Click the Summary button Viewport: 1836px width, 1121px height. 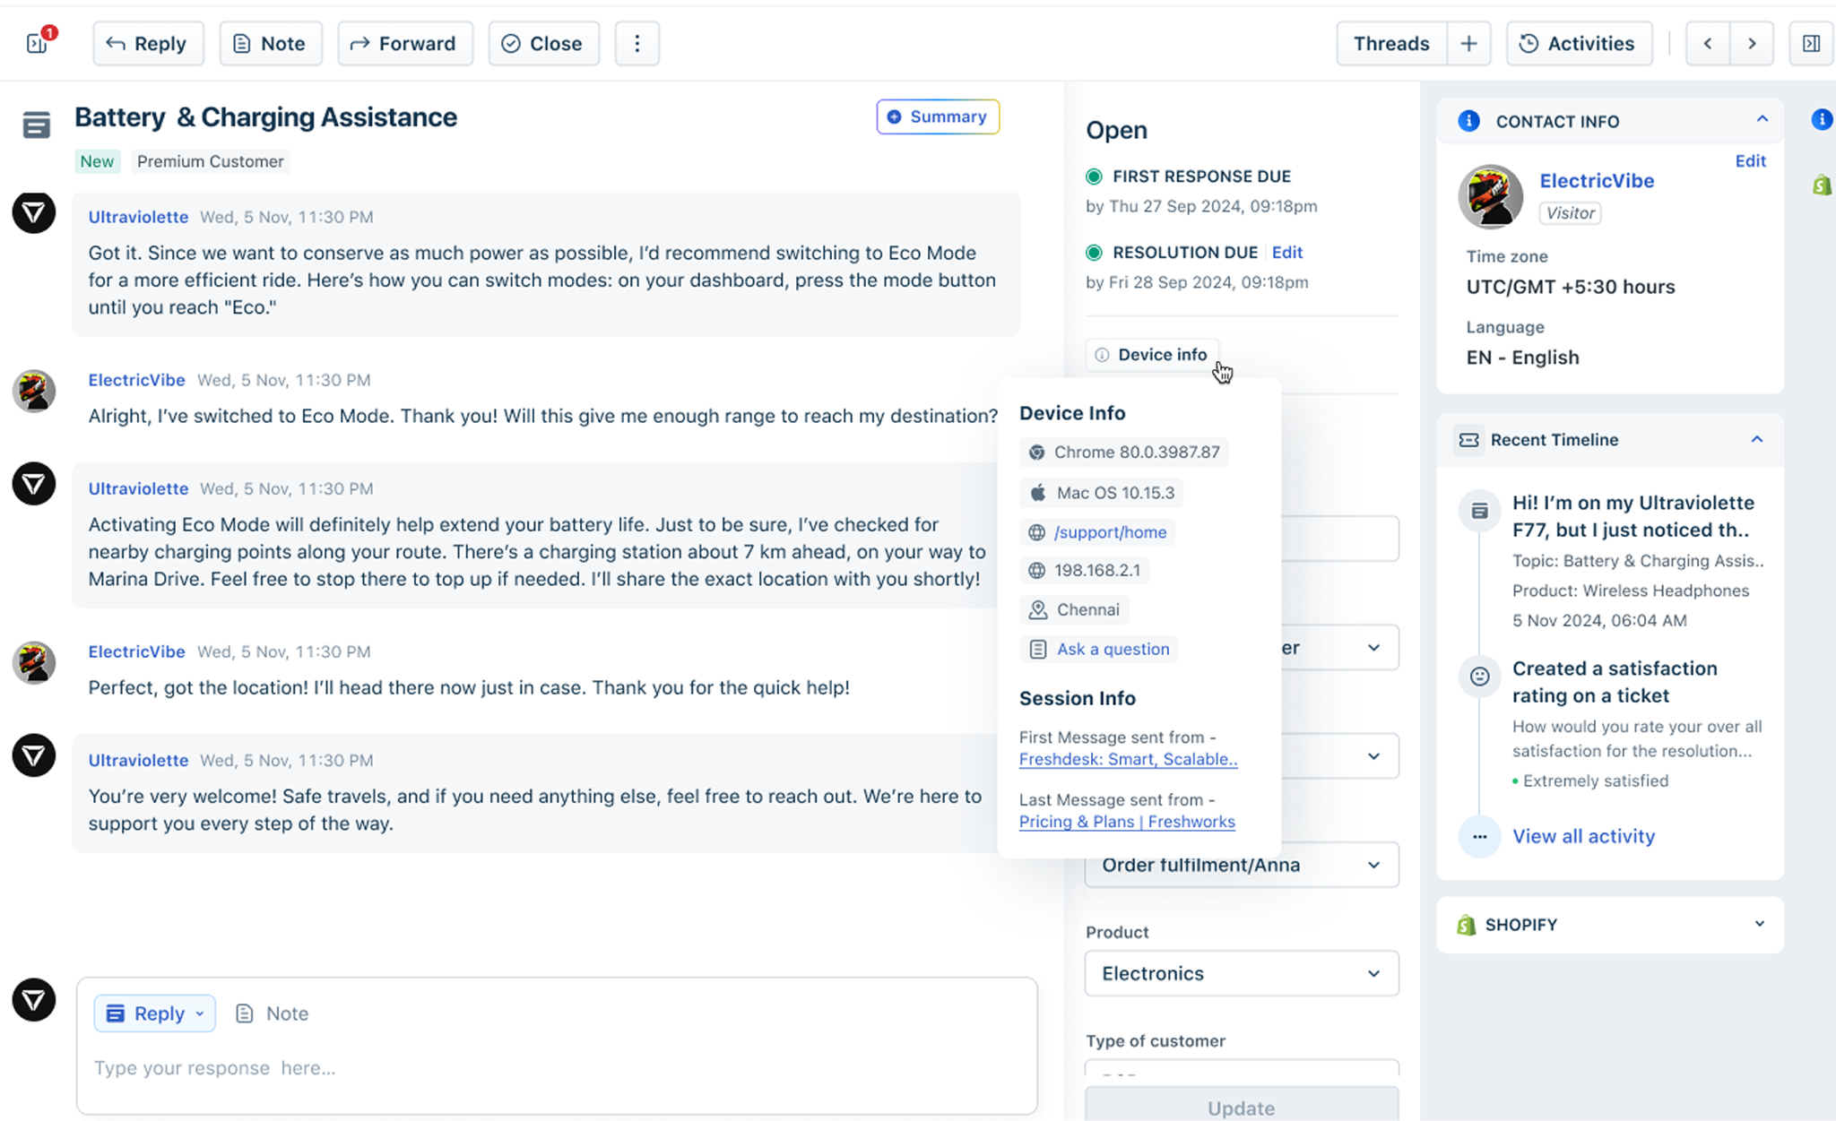[938, 116]
